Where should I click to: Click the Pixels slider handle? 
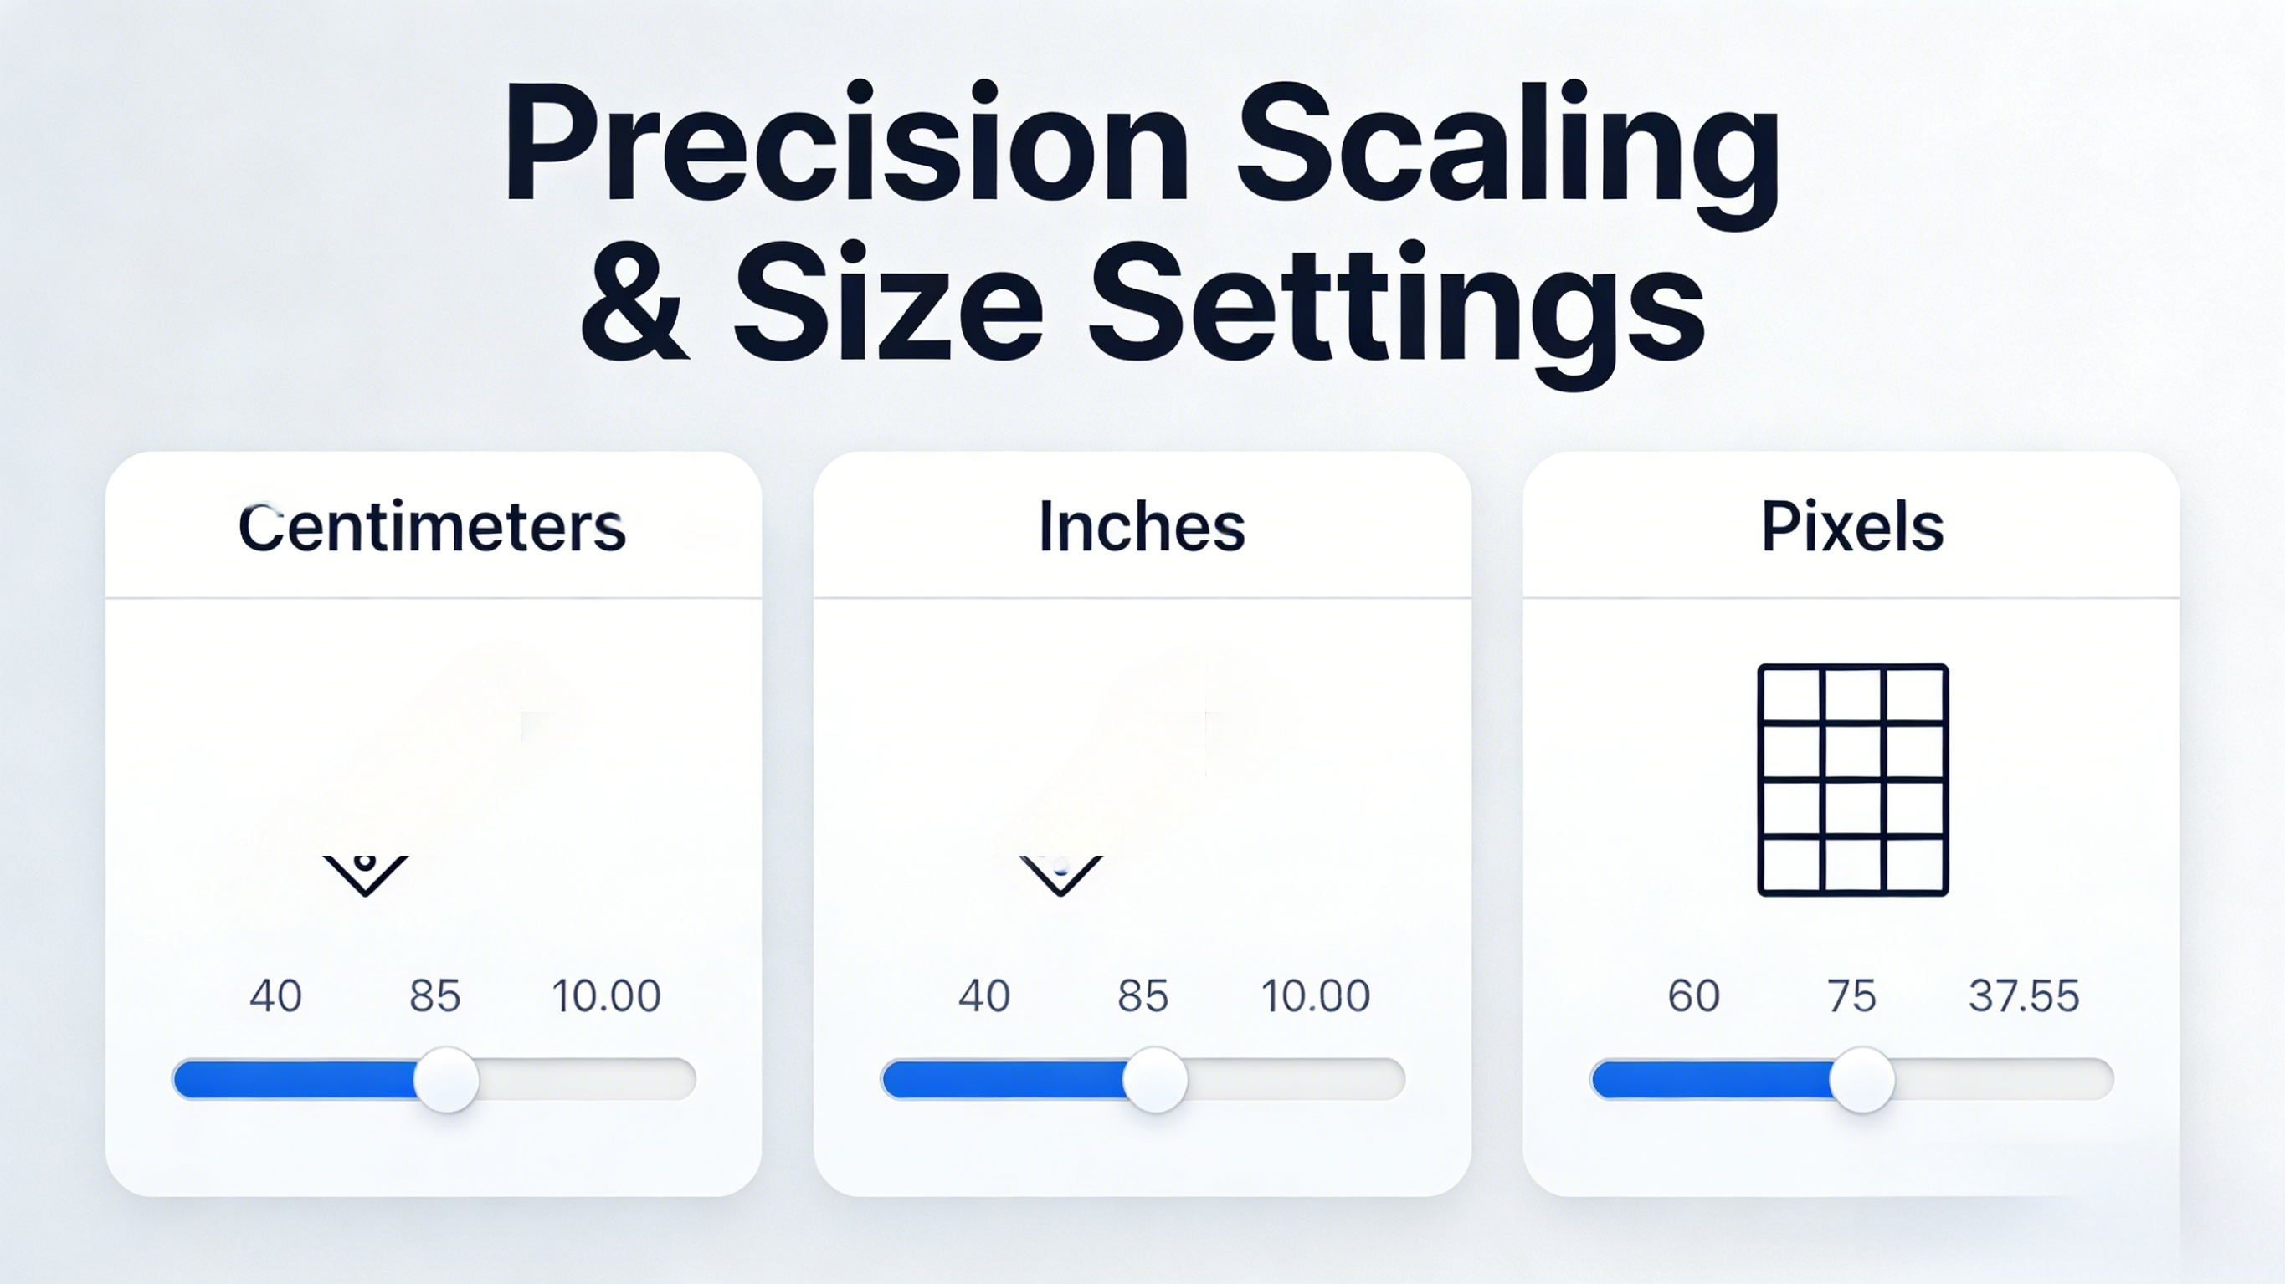1863,1080
